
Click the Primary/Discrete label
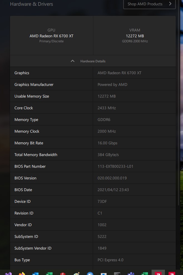51,41
